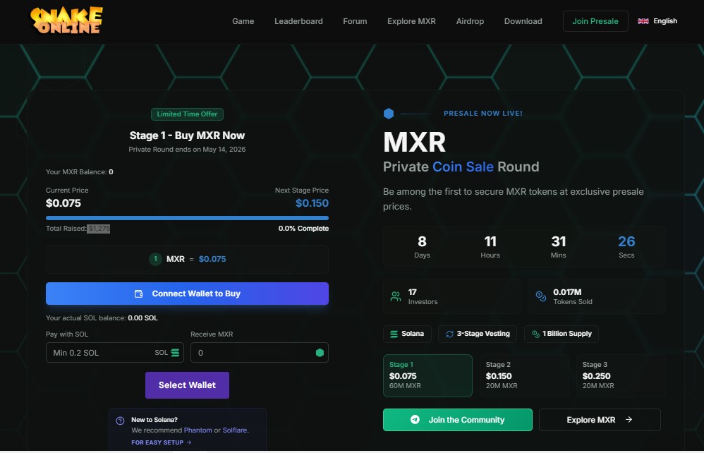Click the Receive MXR input field
The width and height of the screenshot is (704, 453).
pos(260,352)
